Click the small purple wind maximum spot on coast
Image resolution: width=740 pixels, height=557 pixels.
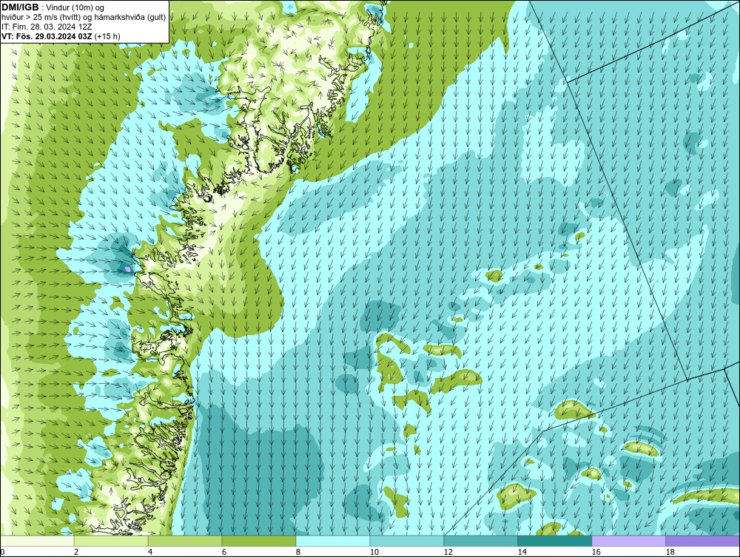(x=127, y=269)
